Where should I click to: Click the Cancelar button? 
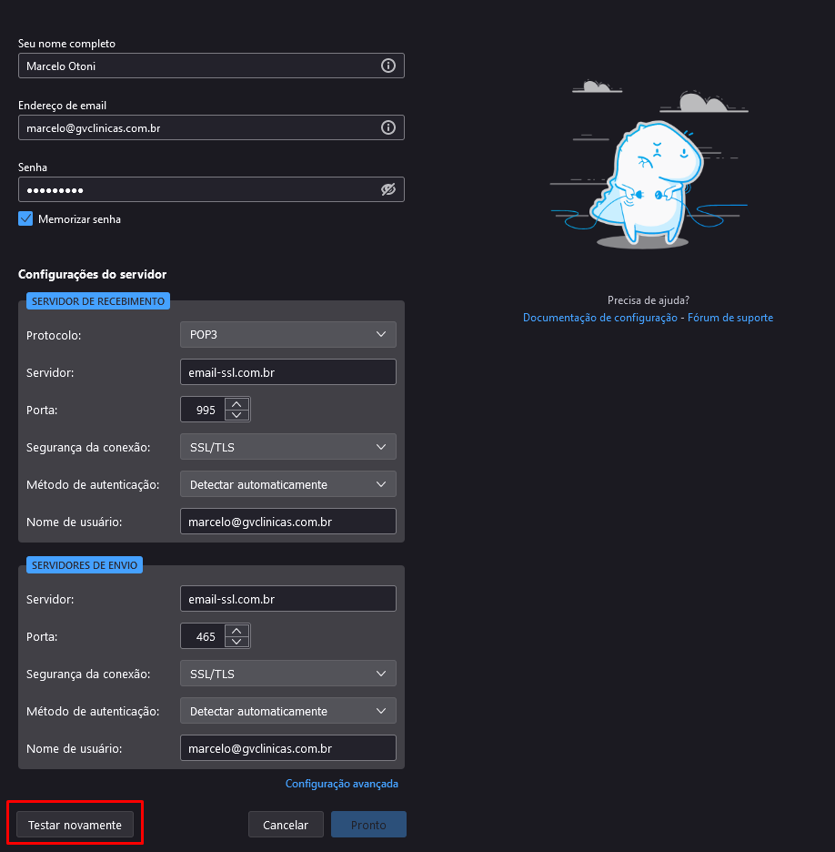[x=286, y=825]
